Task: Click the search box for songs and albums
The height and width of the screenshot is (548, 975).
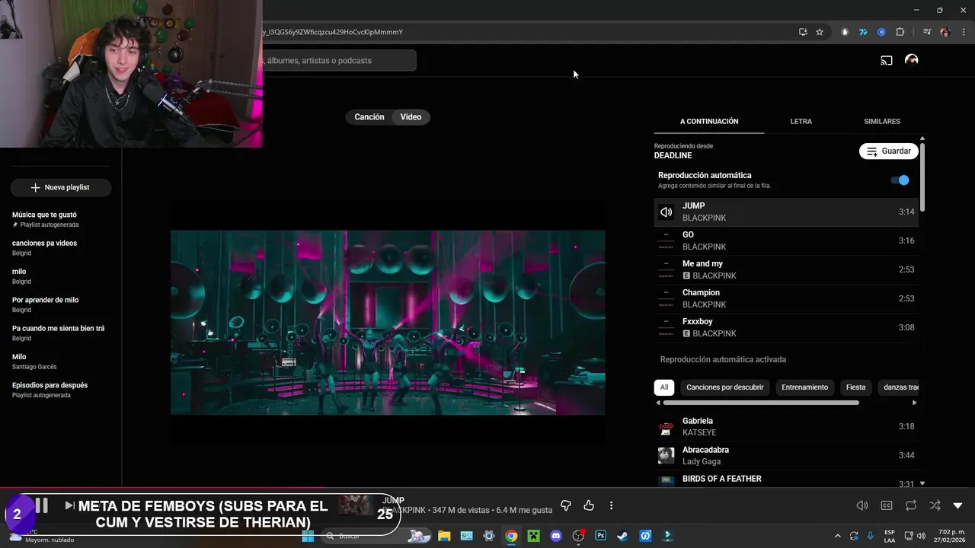Action: [x=339, y=60]
